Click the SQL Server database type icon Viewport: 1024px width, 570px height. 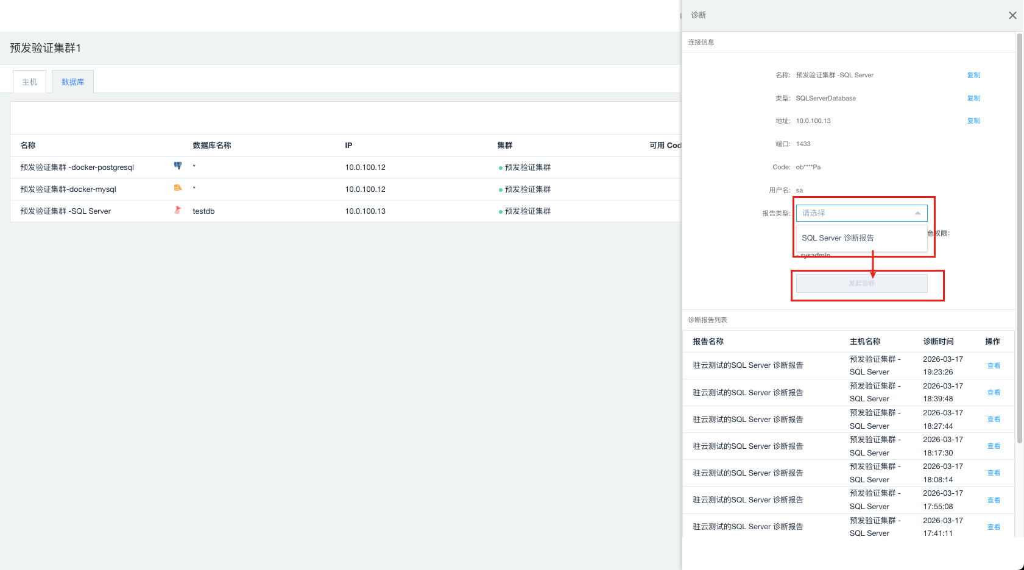(x=178, y=210)
